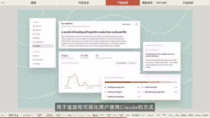Click the "10 AM" peak hour value
The width and height of the screenshot is (210, 118).
tap(84, 55)
